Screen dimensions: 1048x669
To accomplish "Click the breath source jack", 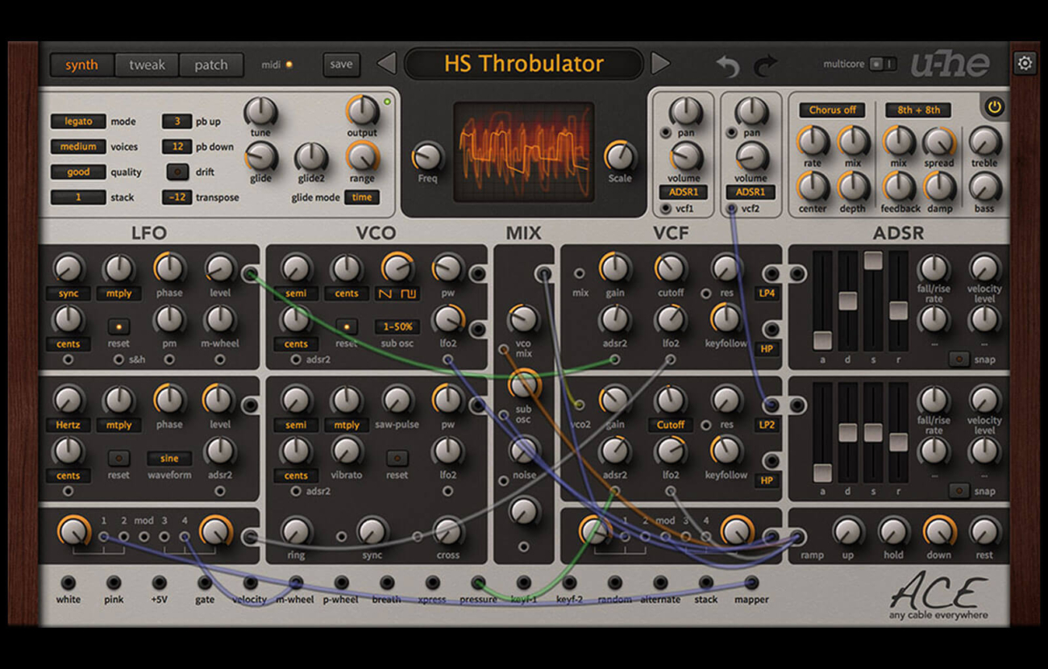I will pos(387,582).
